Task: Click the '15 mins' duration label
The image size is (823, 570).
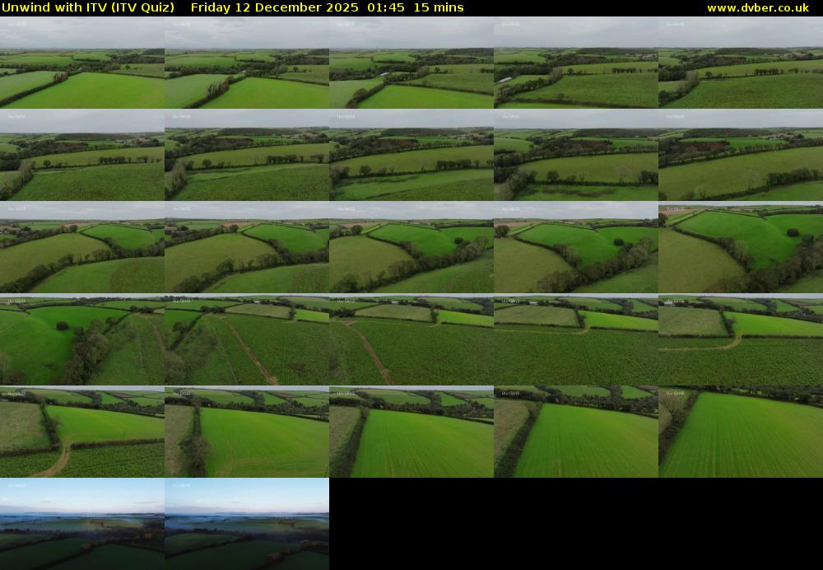Action: point(439,8)
